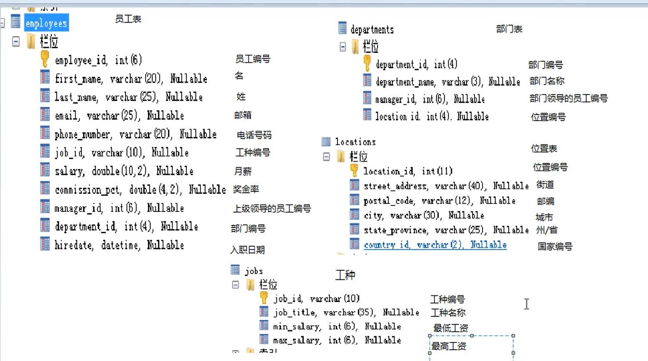Click the 街道 annotation

click(545, 185)
